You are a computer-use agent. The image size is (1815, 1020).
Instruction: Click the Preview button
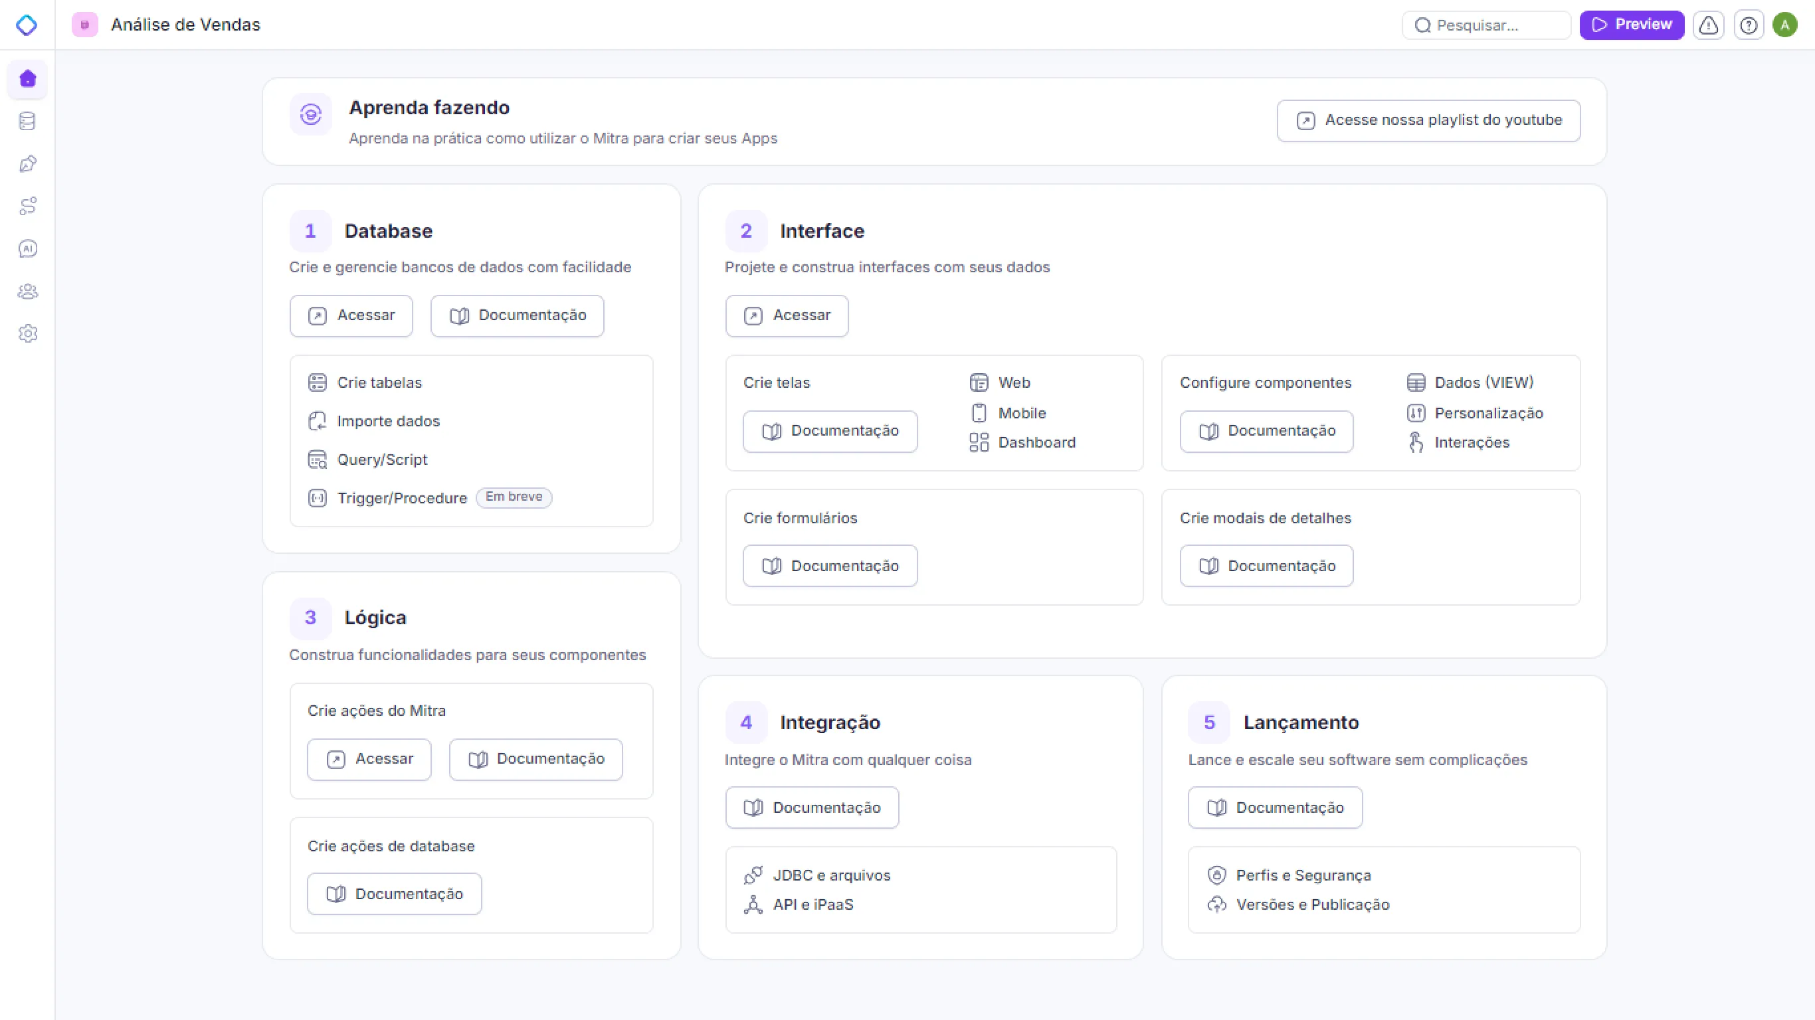1632,25
